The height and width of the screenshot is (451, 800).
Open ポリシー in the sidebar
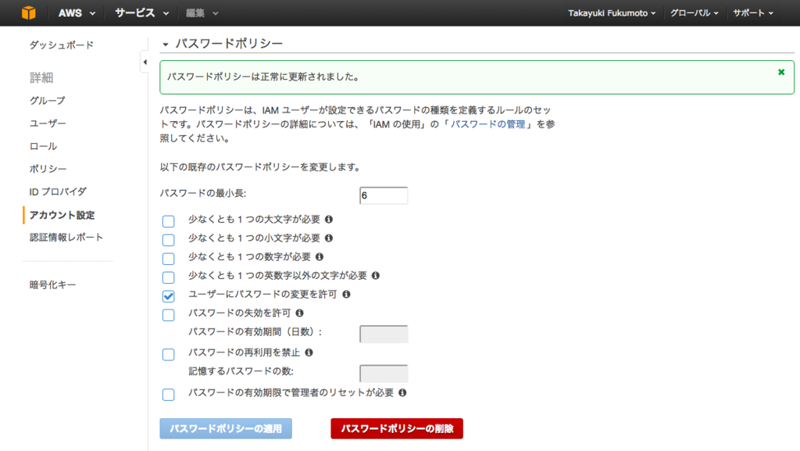click(48, 169)
